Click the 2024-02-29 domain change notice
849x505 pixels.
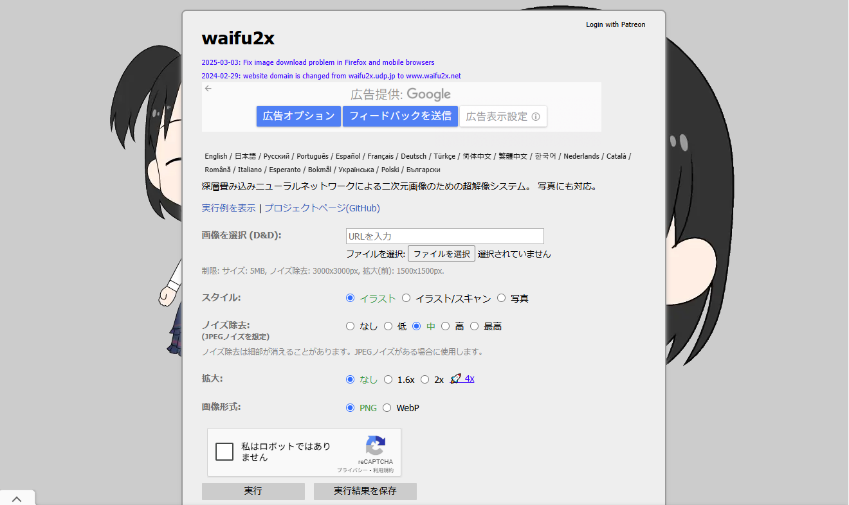331,76
